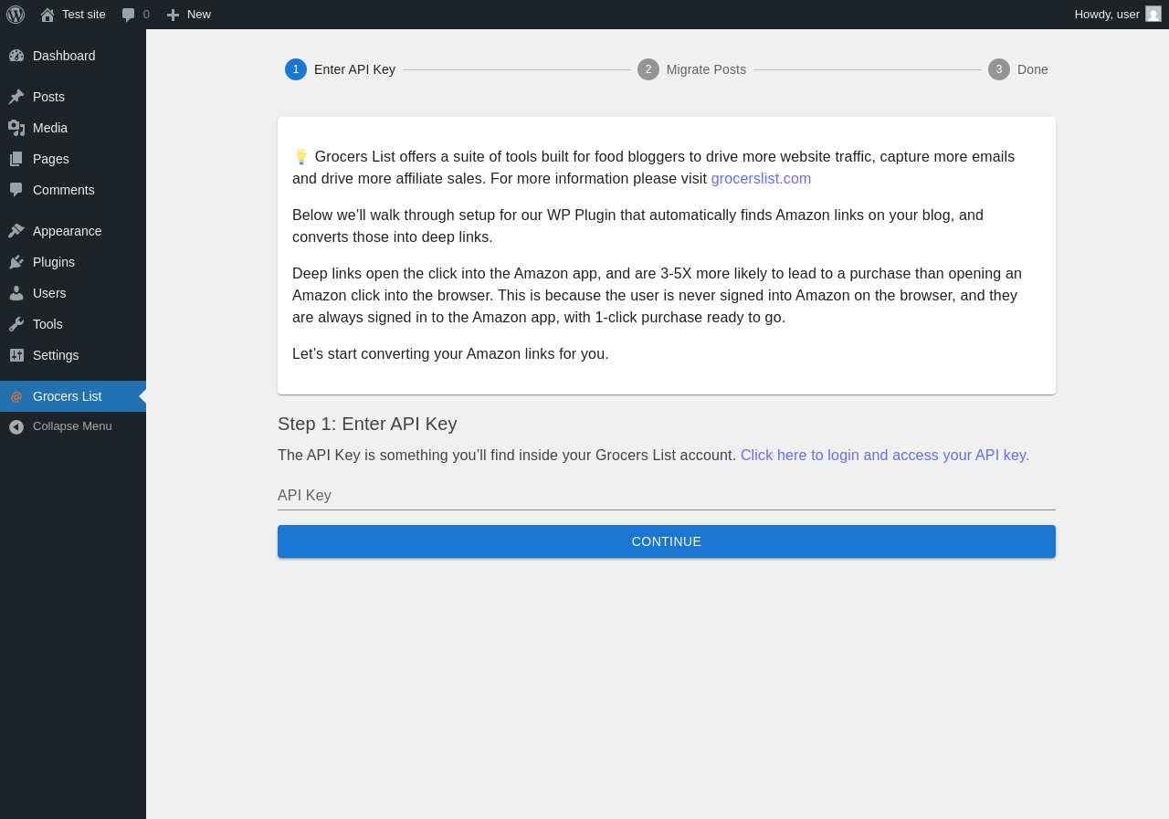Viewport: 1169px width, 819px height.
Task: Open the Test site home icon
Action: 47,15
